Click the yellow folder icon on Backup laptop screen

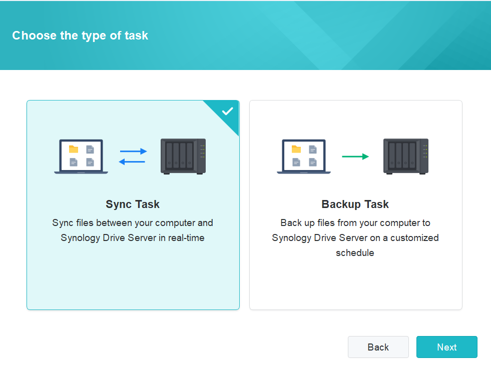(x=296, y=149)
